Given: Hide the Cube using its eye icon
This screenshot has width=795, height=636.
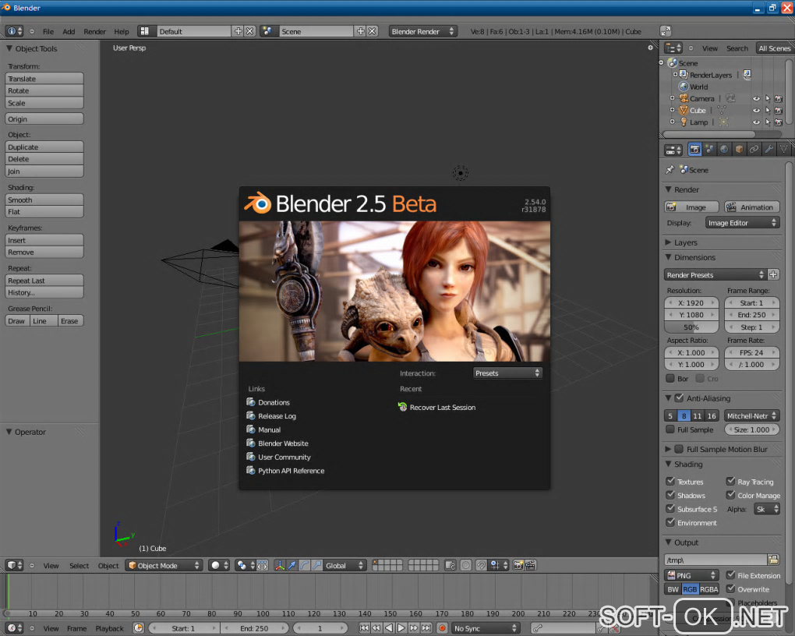Looking at the screenshot, I should [x=755, y=111].
